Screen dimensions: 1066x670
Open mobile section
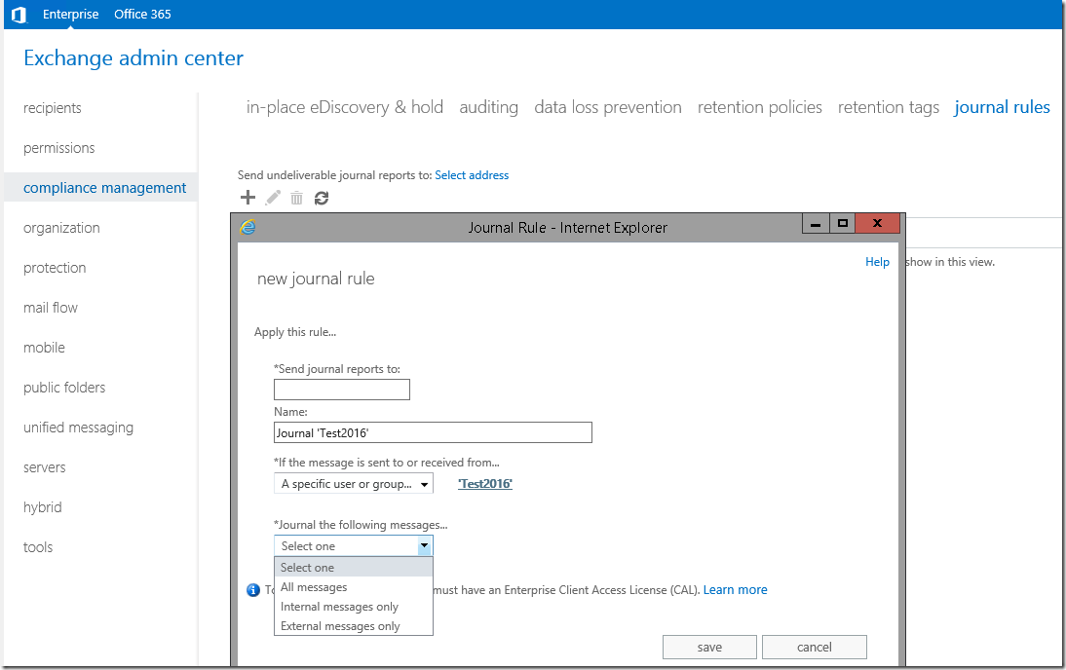click(x=44, y=348)
